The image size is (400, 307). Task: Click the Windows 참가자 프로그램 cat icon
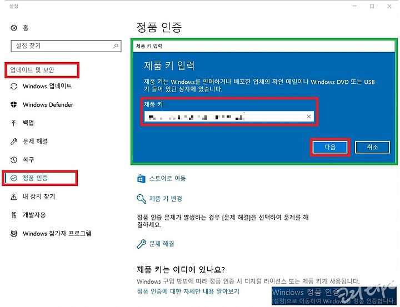14,234
